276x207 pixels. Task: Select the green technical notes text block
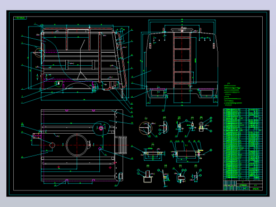pos(233,94)
